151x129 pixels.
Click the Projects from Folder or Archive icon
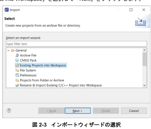[x=17, y=80]
